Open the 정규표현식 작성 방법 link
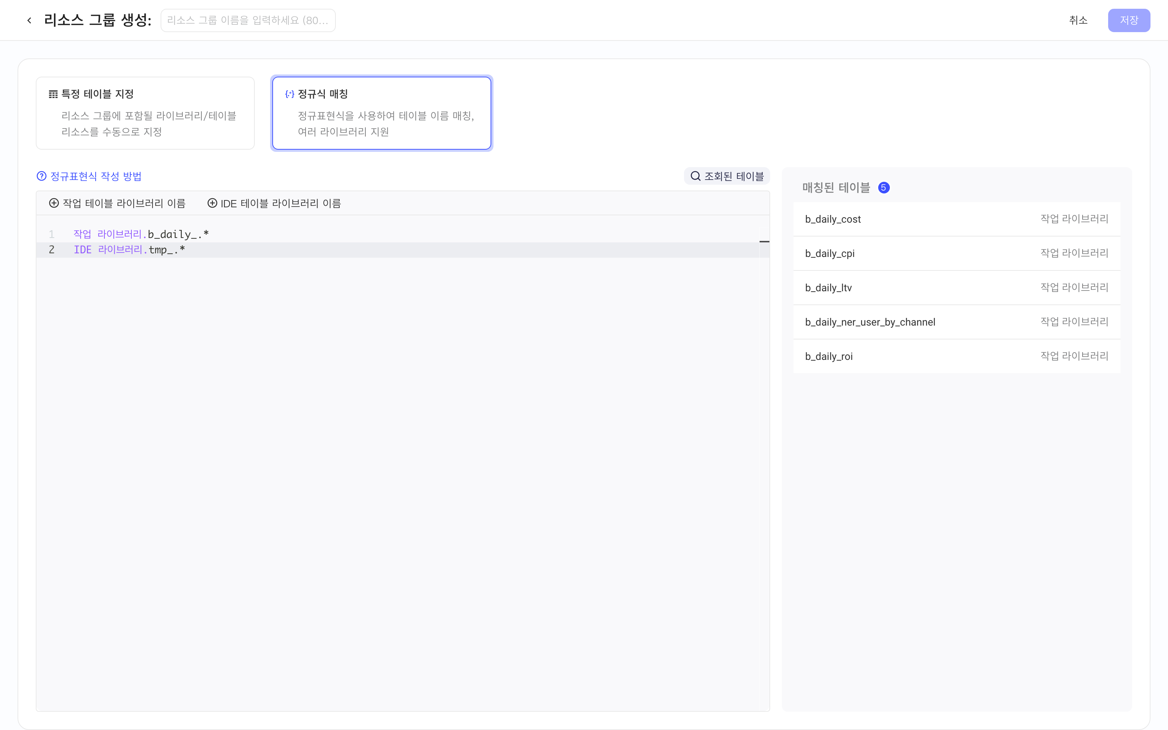This screenshot has width=1168, height=730. (x=96, y=176)
